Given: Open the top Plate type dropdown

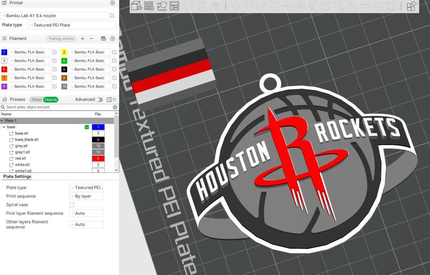Looking at the screenshot, I should [72, 25].
